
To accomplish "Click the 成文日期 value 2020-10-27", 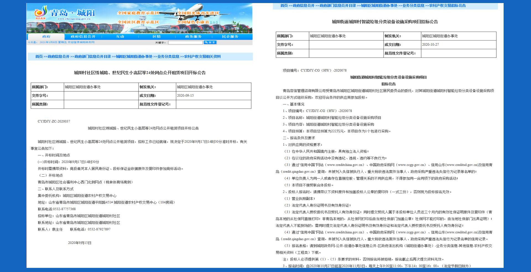I will click(430, 45).
